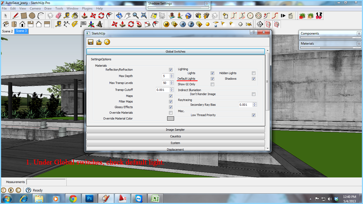Select the Paint Bucket tool
The image size is (363, 204).
[x=75, y=16]
